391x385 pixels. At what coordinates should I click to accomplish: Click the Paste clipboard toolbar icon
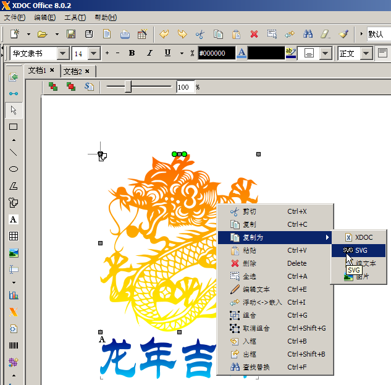(236, 34)
